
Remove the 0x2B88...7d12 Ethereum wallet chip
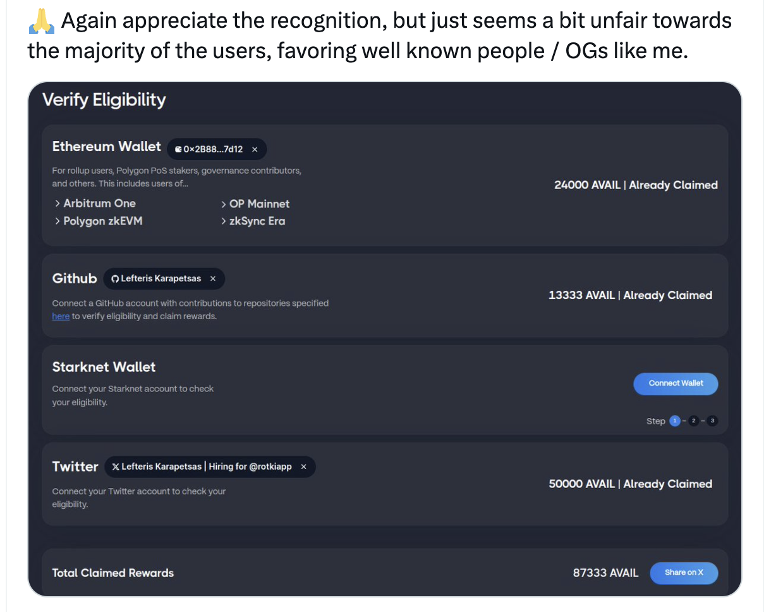point(255,150)
